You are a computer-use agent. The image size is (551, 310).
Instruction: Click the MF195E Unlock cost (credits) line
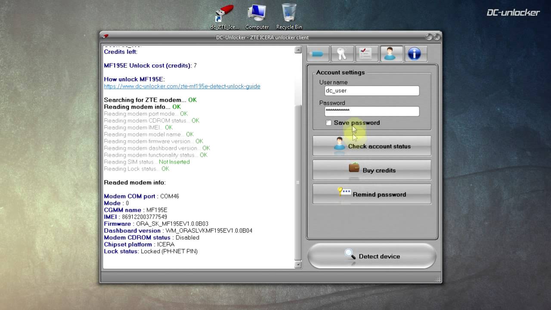point(150,65)
